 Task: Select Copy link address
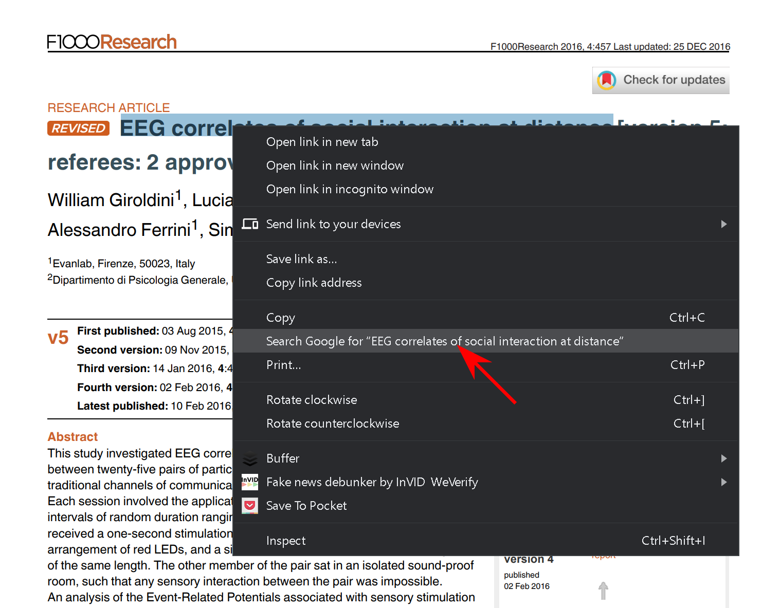pos(314,283)
